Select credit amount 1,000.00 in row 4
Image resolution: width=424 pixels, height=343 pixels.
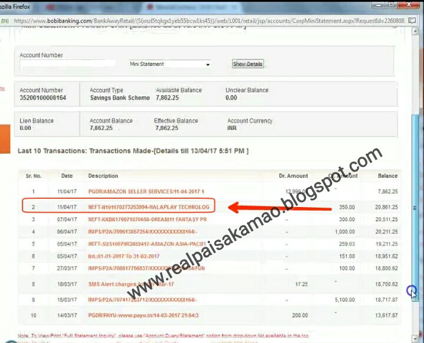tap(344, 232)
